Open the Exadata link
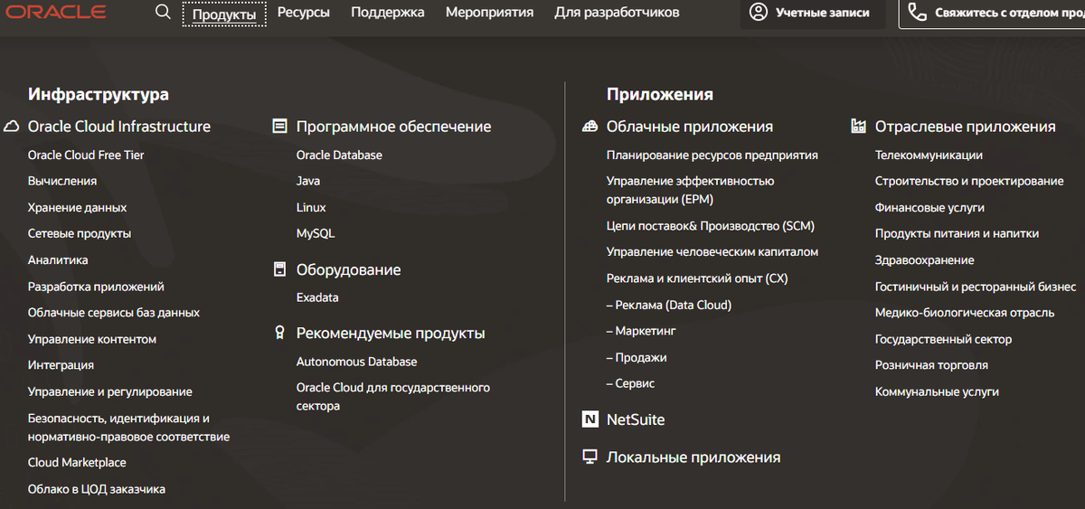Image resolution: width=1085 pixels, height=509 pixels. coord(317,297)
